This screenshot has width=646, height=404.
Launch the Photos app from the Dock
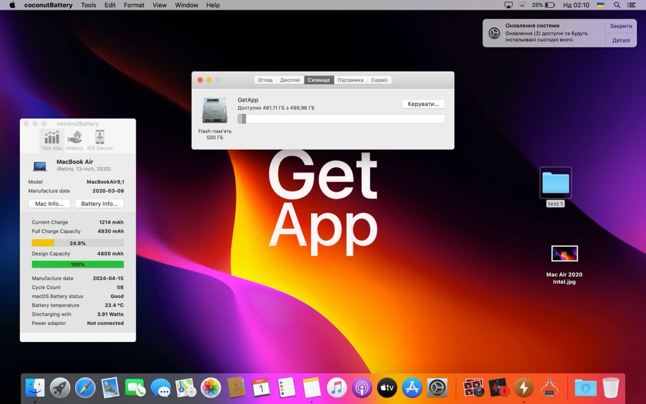click(x=211, y=387)
